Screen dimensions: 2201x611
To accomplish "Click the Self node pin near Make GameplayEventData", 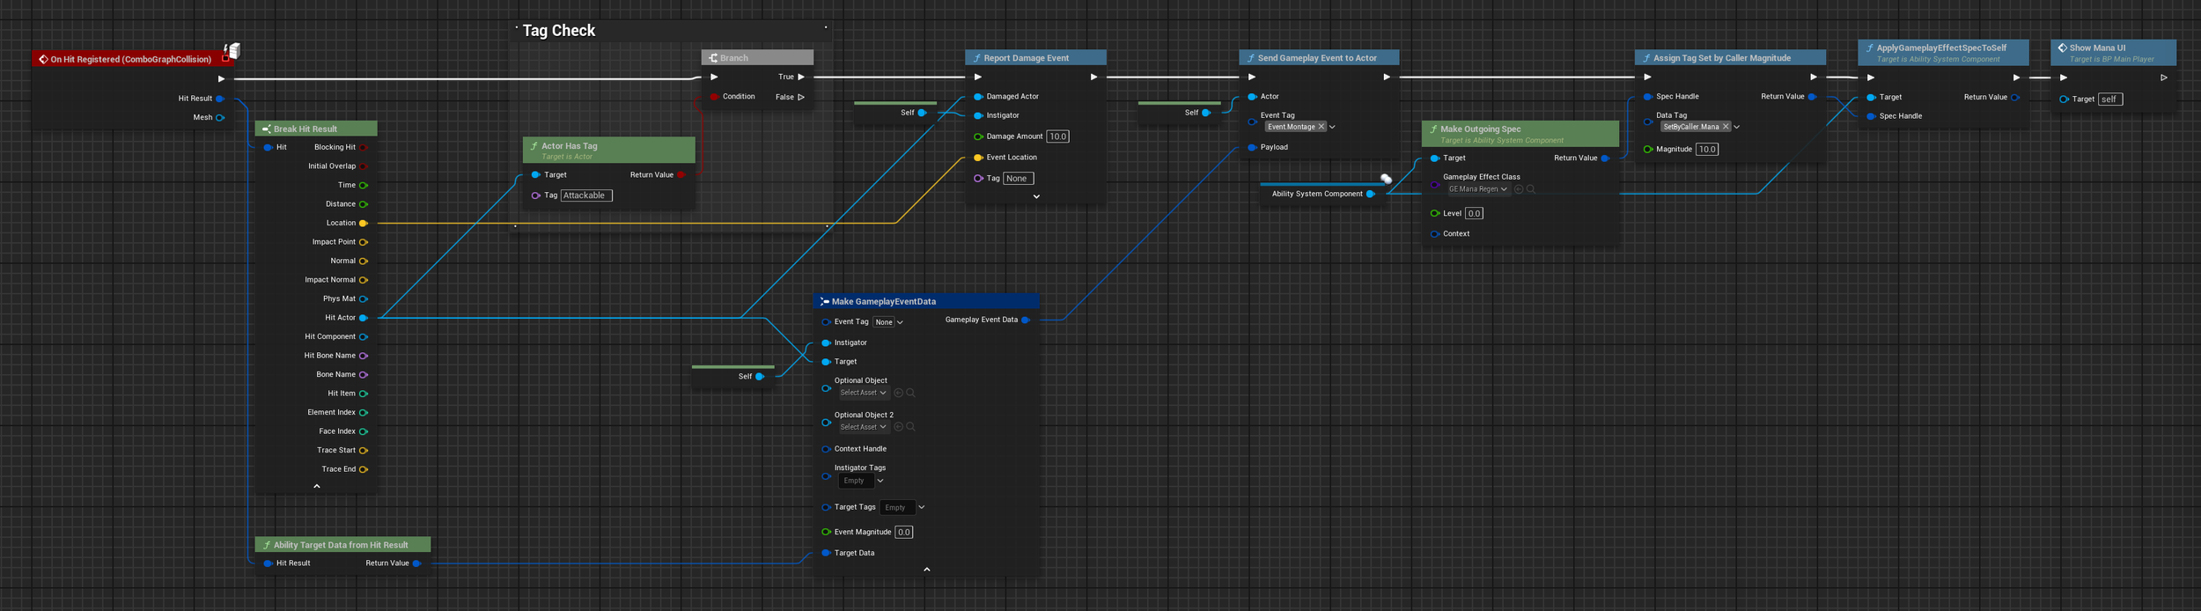I will [760, 377].
